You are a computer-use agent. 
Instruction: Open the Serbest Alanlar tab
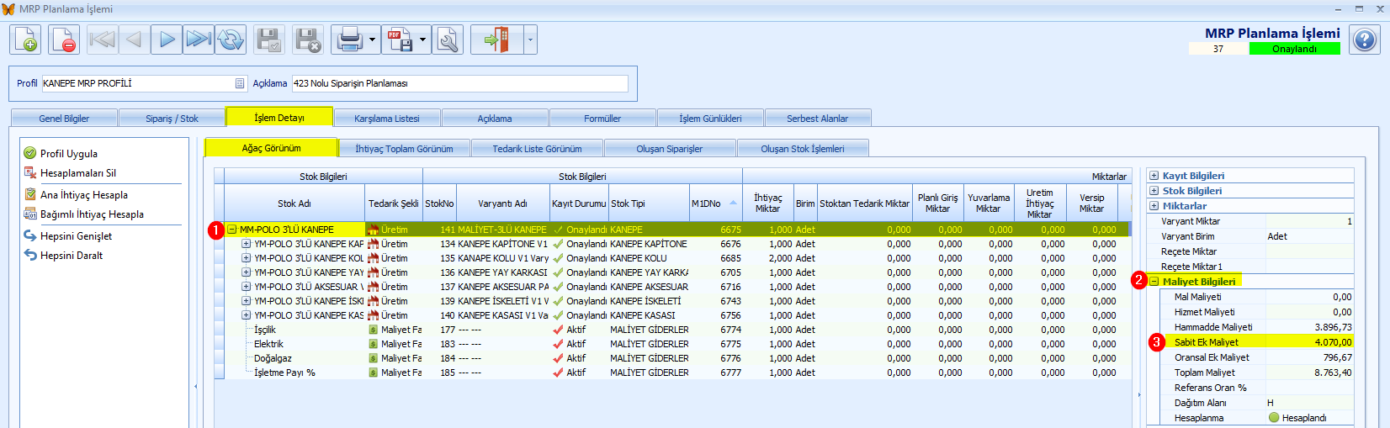pos(817,119)
